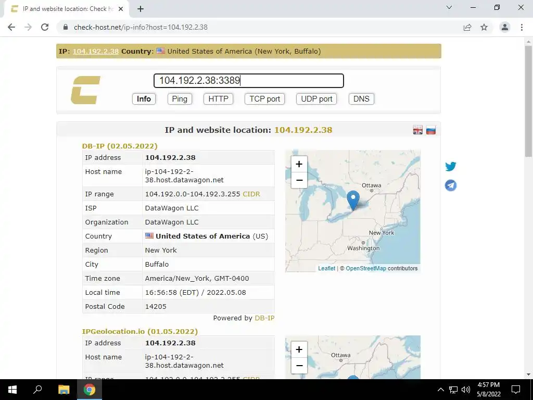Run the HTTP check
Viewport: 533px width, 400px height.
(218, 99)
